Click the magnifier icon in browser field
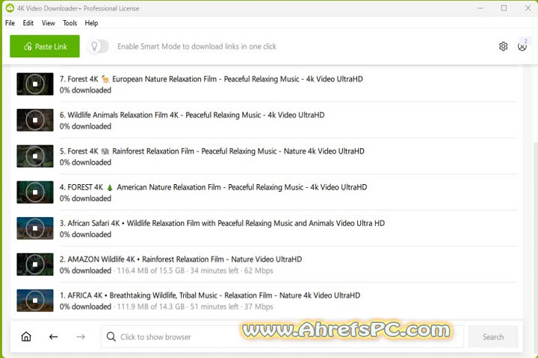538x358 pixels. 111,337
